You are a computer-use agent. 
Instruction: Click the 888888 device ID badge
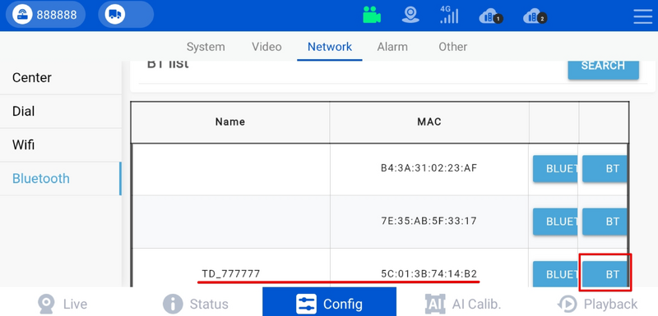pyautogui.click(x=45, y=15)
